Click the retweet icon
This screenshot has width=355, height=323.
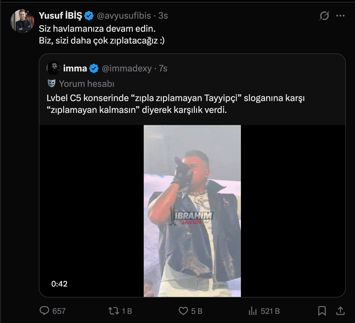(x=113, y=311)
